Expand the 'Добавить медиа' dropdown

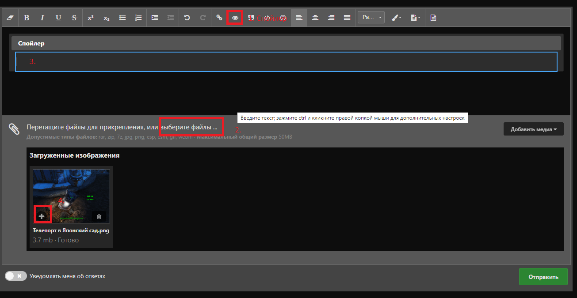coord(533,129)
